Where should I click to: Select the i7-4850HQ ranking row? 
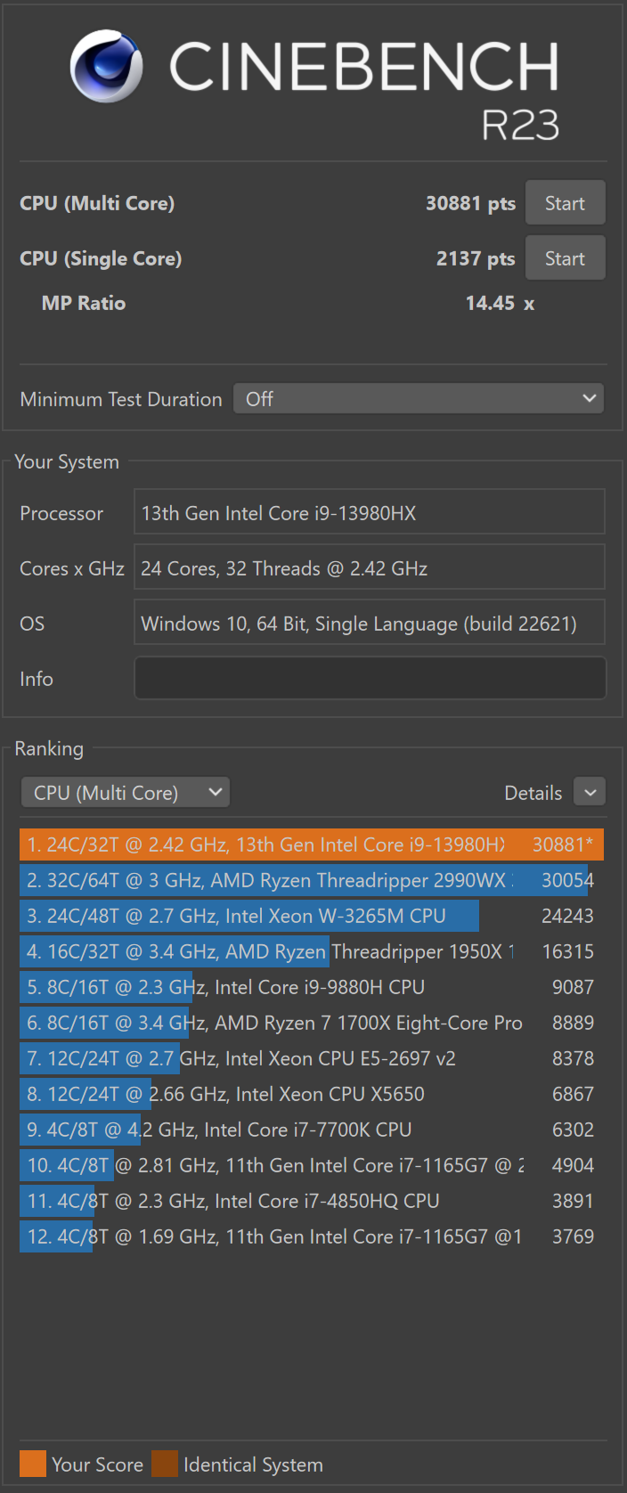pyautogui.click(x=312, y=1201)
